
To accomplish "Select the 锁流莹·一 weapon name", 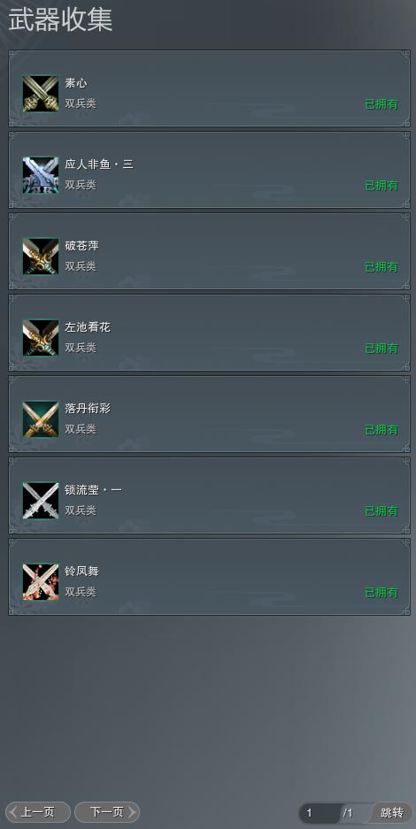I will pos(93,490).
